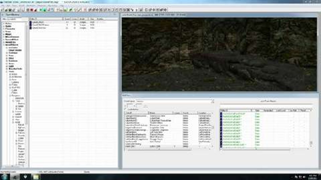The image size is (321, 180).
Task: Select the third object icon in the object list
Action: pos(31,28)
